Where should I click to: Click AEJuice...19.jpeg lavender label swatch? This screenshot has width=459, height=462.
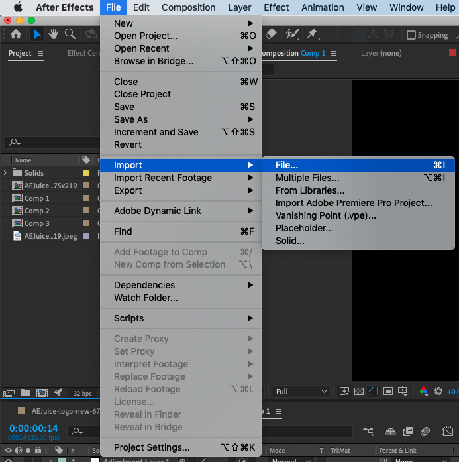coord(86,236)
